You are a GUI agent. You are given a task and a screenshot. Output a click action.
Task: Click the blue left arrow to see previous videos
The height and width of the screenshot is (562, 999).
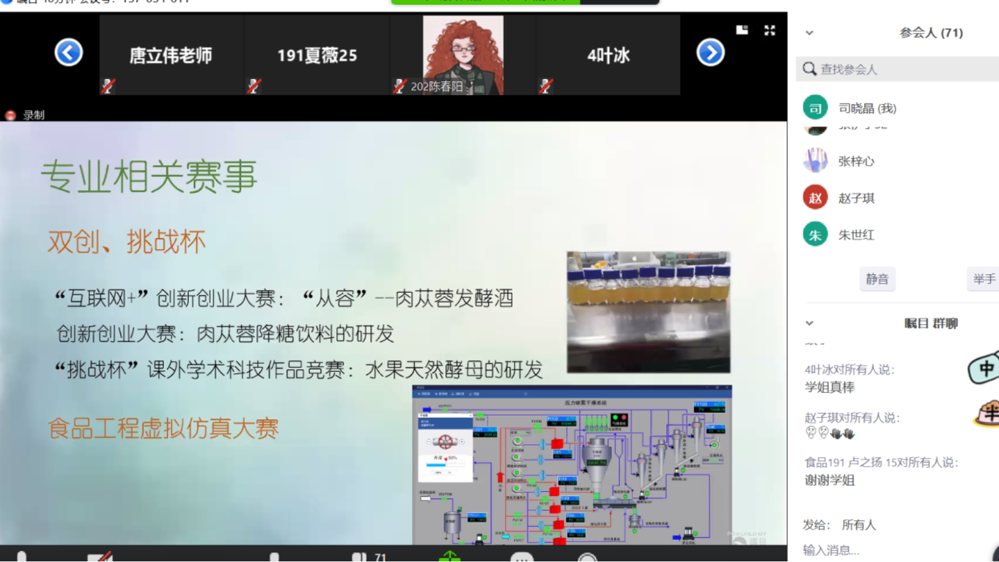click(x=69, y=52)
